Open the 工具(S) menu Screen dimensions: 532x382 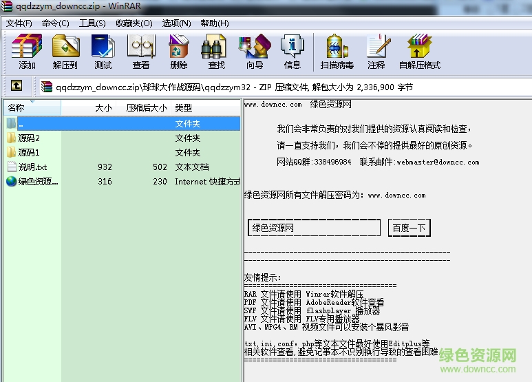(92, 23)
